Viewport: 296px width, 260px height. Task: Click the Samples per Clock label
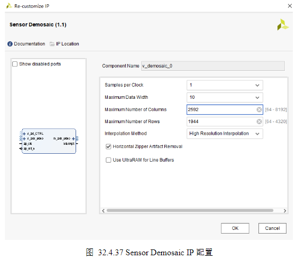click(x=124, y=85)
